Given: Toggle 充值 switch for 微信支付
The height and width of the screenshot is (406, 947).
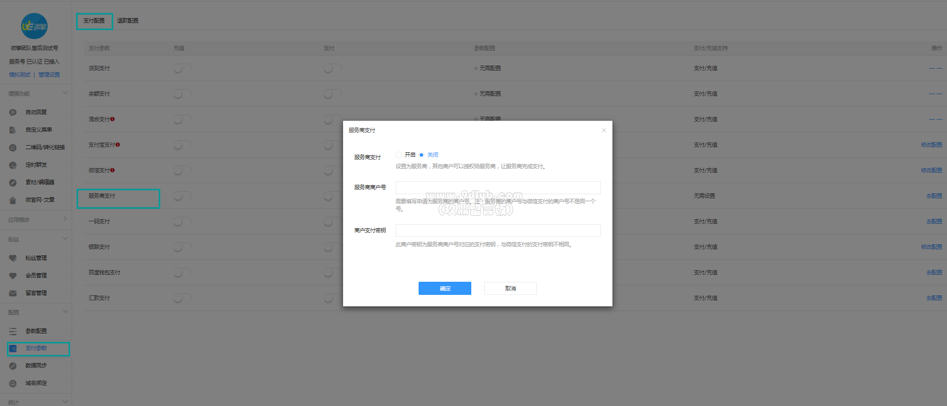Looking at the screenshot, I should [x=182, y=170].
